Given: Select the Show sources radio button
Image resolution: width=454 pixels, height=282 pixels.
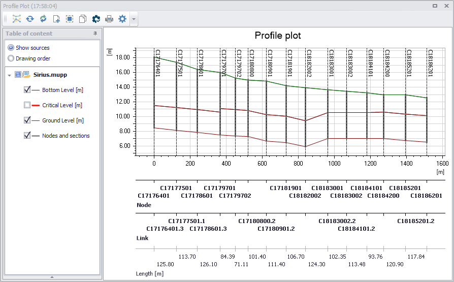Looking at the screenshot, I should click(11, 48).
